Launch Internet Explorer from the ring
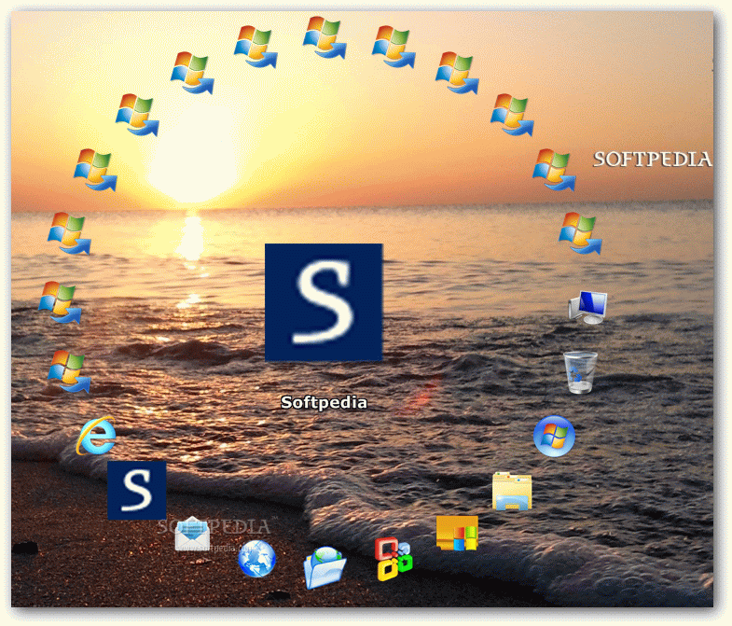The width and height of the screenshot is (732, 626). tap(96, 436)
